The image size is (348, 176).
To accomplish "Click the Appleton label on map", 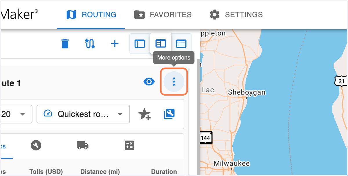I will pyautogui.click(x=213, y=33).
